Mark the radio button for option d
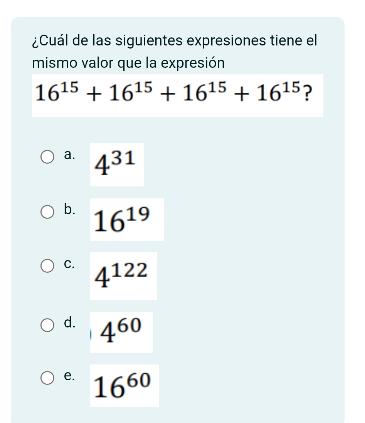Image resolution: width=365 pixels, height=423 pixels. pyautogui.click(x=48, y=325)
